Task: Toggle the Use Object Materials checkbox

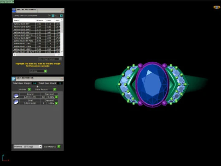Action: tap(60, 59)
